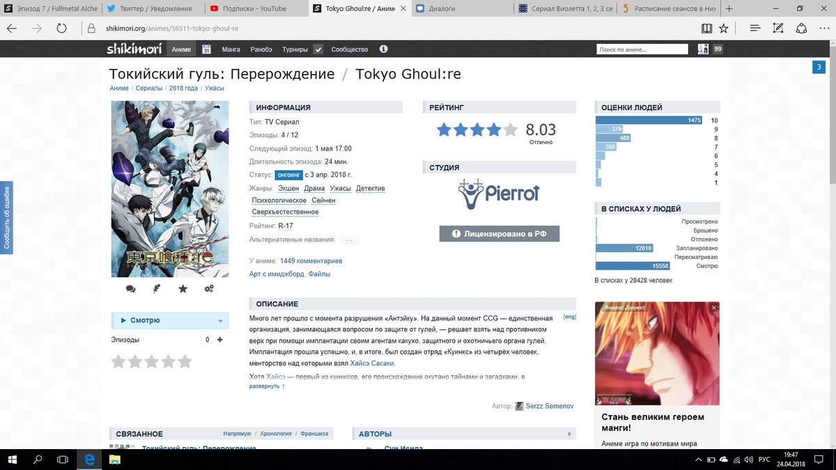Open Task View on taskbar

[x=63, y=460]
